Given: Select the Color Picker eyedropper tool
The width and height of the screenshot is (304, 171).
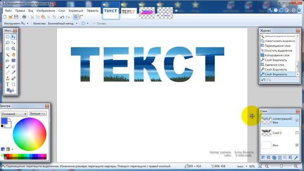Looking at the screenshot, I should click(13, 72).
